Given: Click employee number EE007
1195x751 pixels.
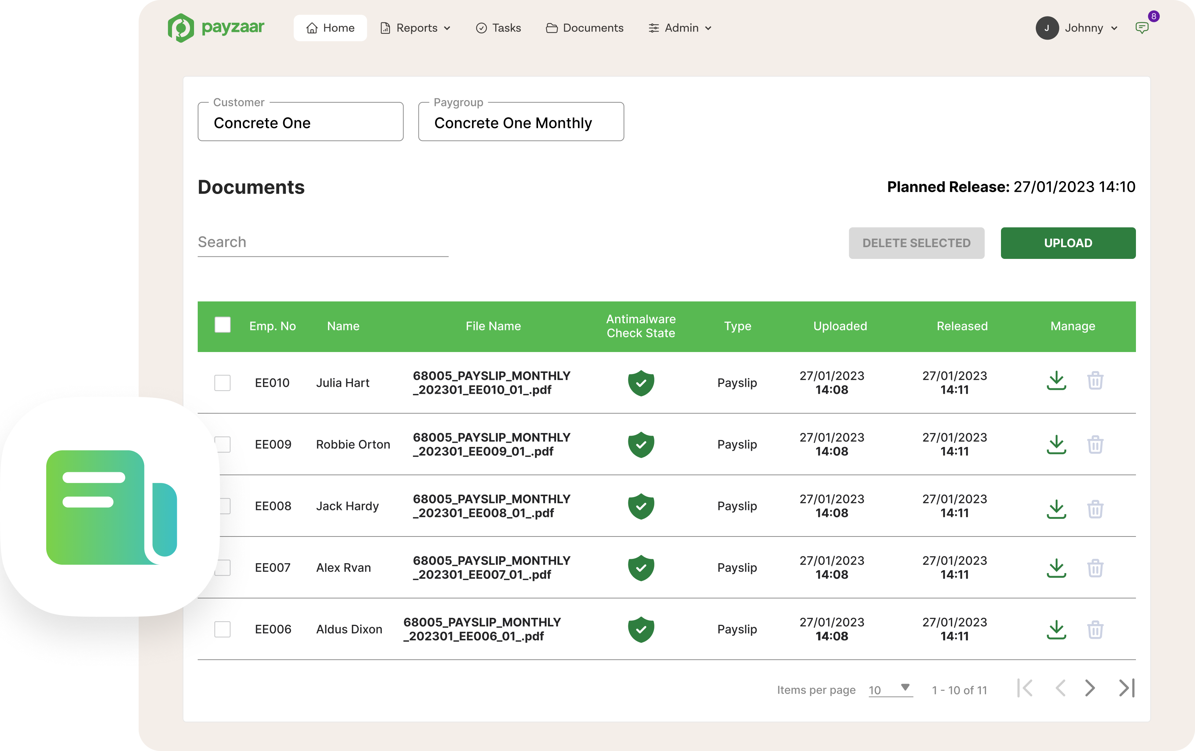Looking at the screenshot, I should click(x=273, y=567).
